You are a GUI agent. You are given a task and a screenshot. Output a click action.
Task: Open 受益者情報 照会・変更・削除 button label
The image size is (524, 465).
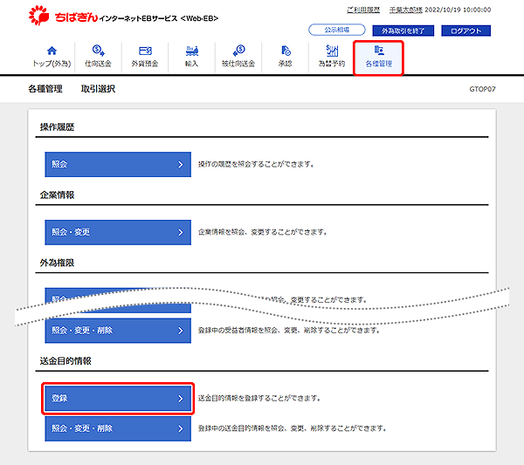pyautogui.click(x=82, y=331)
